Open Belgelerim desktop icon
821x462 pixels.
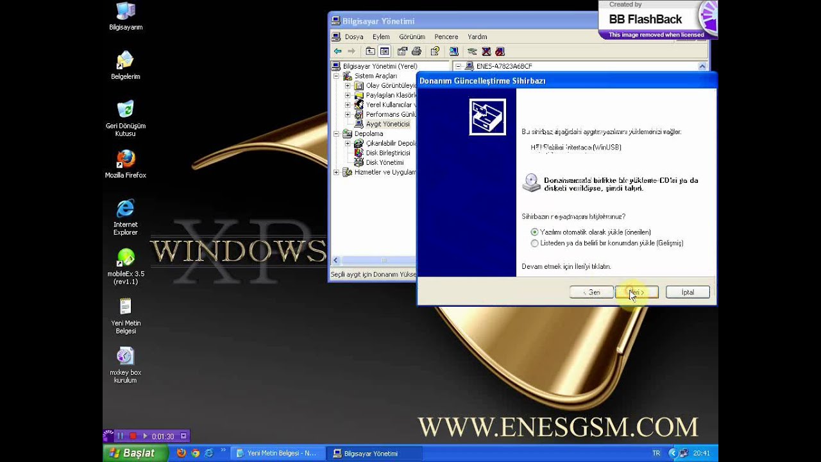coord(126,65)
